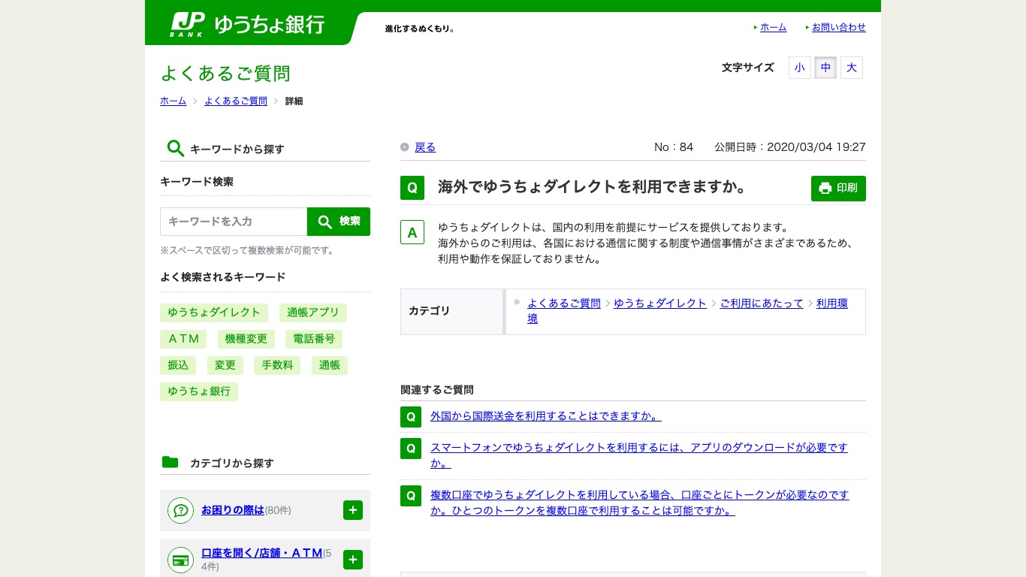The image size is (1026, 577).
Task: Click the 印刷 print button
Action: [838, 189]
